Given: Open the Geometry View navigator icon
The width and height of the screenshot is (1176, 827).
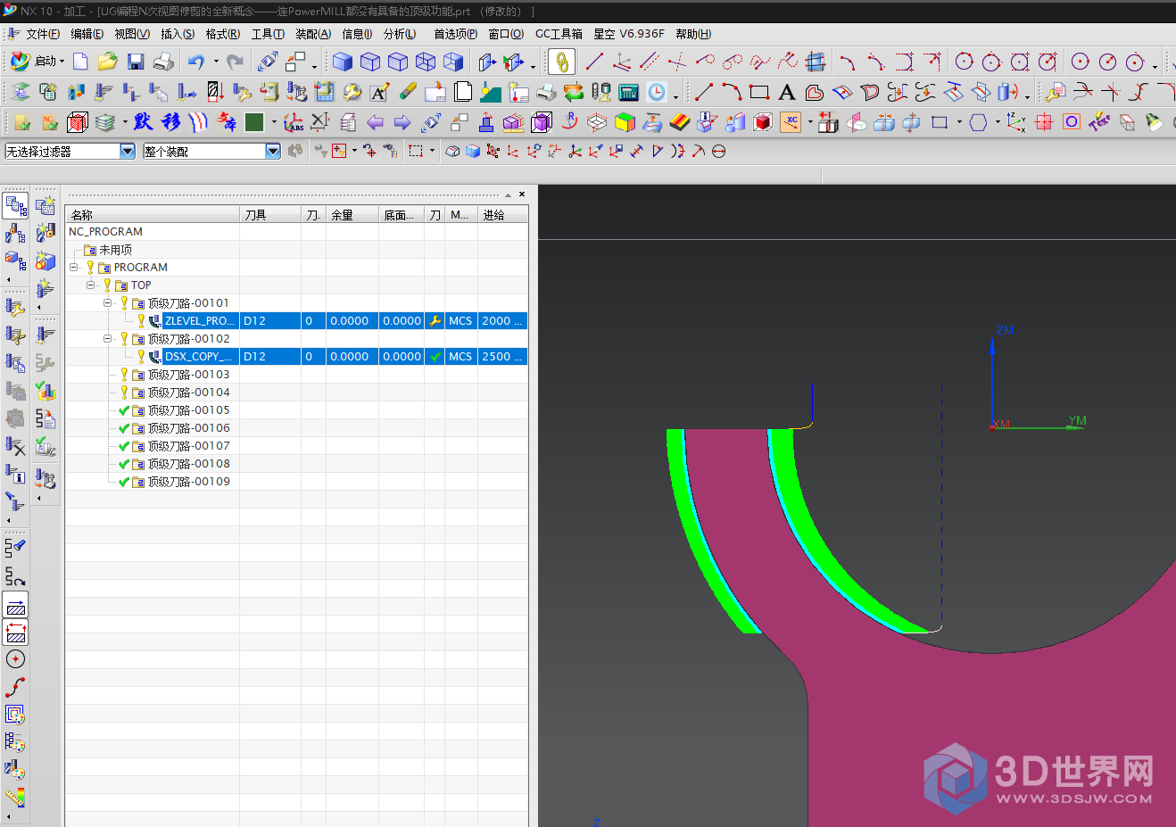Looking at the screenshot, I should pyautogui.click(x=16, y=261).
